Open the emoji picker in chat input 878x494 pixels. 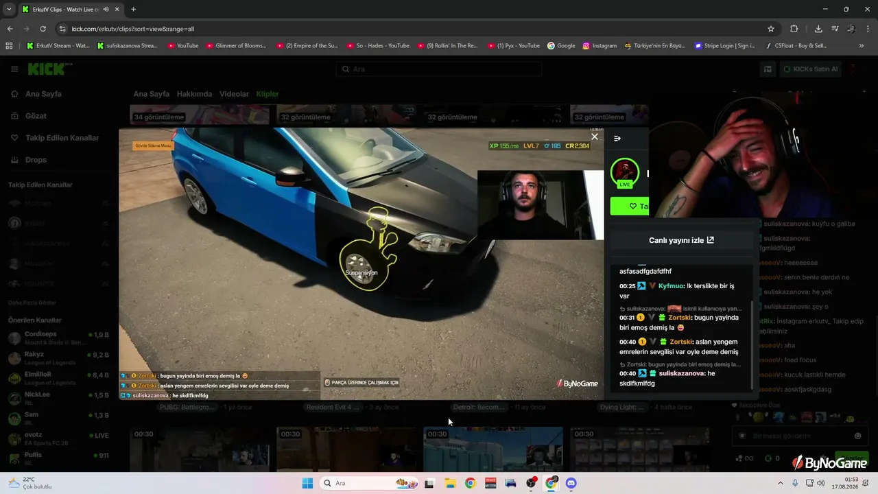click(857, 436)
